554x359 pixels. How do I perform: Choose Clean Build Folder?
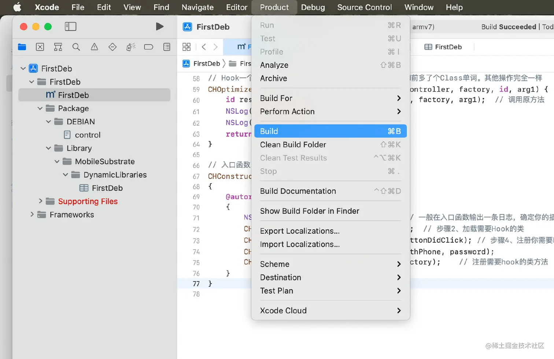(x=330, y=145)
